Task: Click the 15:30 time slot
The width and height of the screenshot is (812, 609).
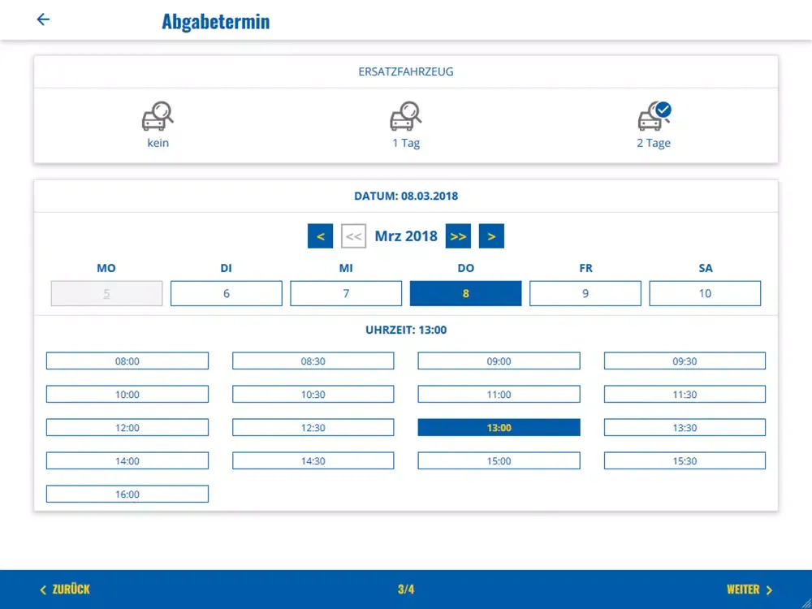Action: pyautogui.click(x=685, y=460)
